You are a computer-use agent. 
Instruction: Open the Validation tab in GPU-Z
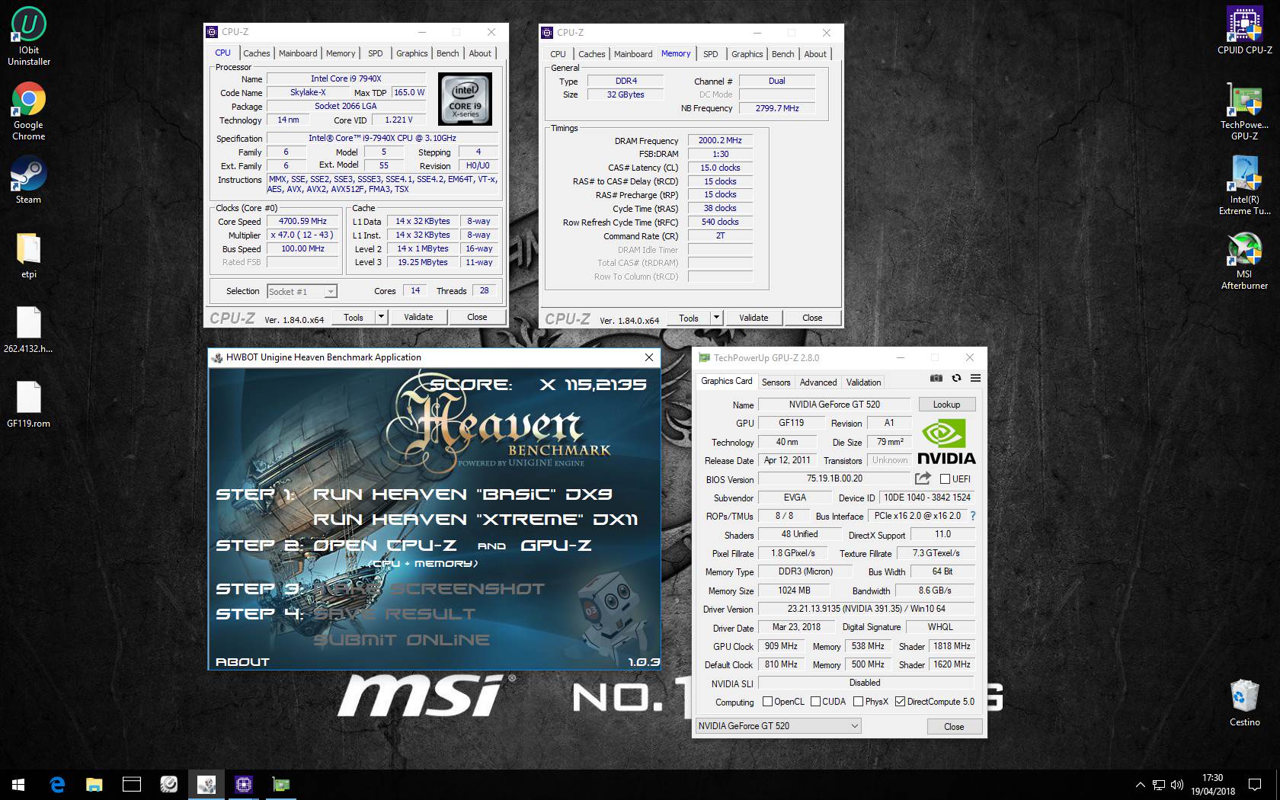tap(863, 382)
